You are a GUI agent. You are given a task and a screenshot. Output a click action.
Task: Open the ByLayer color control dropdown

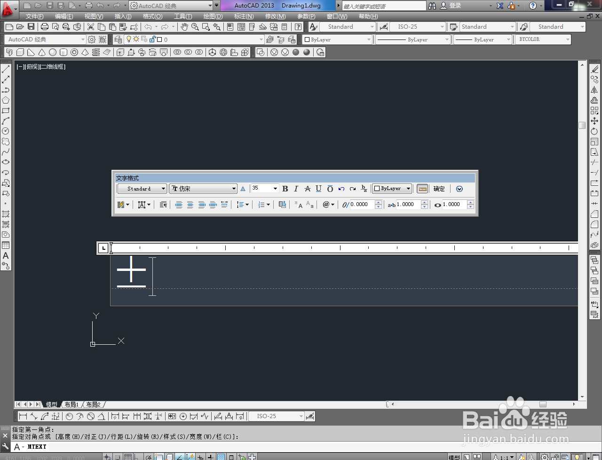click(x=338, y=40)
